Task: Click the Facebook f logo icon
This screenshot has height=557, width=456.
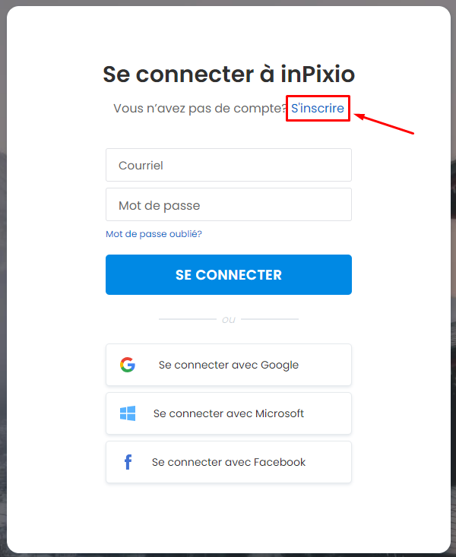Action: [128, 462]
